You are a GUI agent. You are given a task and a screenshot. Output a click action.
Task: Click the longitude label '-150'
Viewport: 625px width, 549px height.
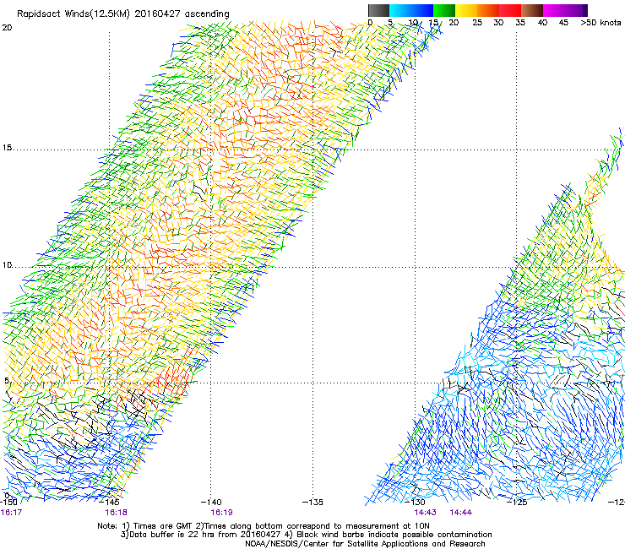[x=8, y=502]
